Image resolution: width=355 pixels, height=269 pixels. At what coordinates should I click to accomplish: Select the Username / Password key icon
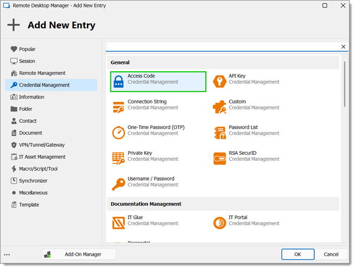tap(119, 184)
